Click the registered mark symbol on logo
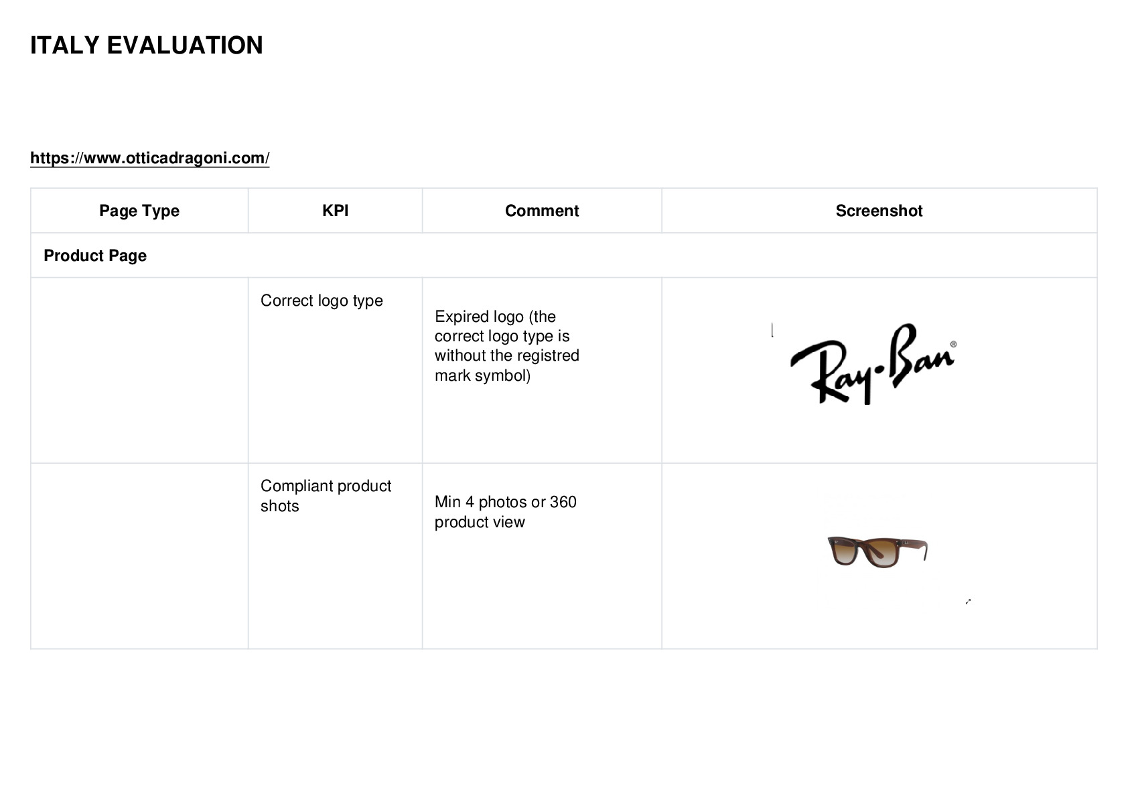Viewport: 1128px width, 797px height. [x=953, y=345]
